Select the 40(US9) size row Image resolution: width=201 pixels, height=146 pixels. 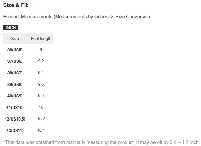click(28, 96)
